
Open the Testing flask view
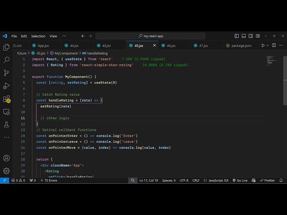pos(6,125)
